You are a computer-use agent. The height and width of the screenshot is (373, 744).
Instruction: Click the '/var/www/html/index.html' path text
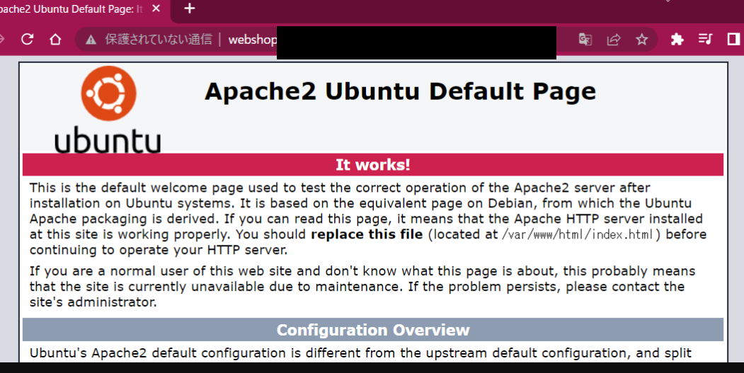578,234
